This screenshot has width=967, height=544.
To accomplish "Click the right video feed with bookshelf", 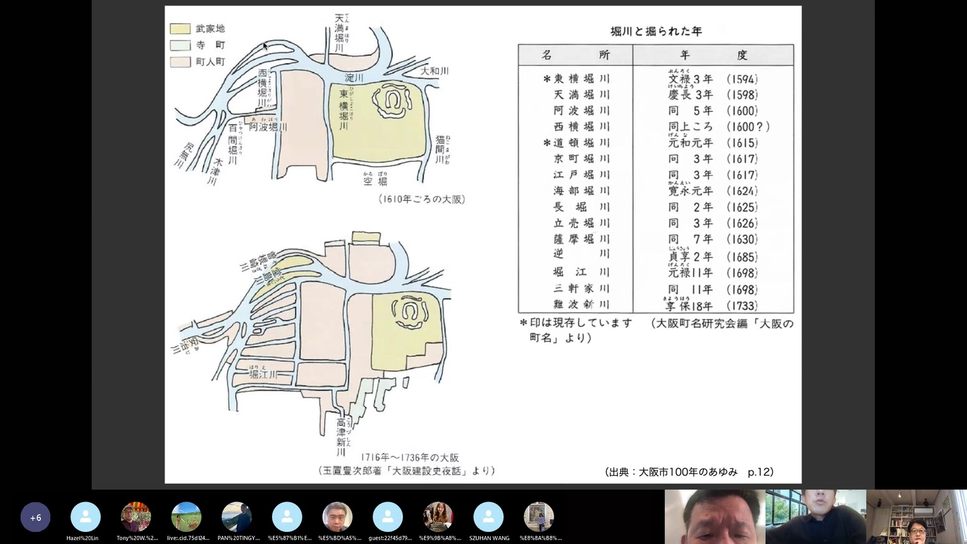I will tap(916, 517).
